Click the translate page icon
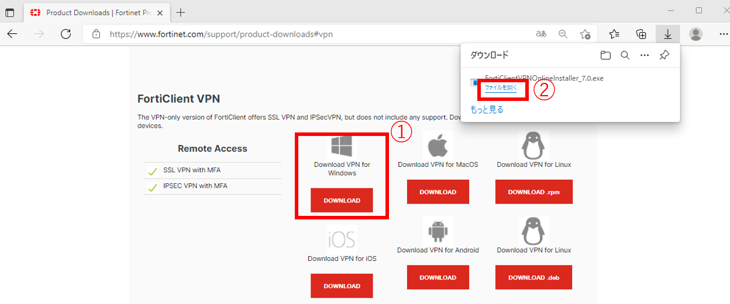The image size is (730, 304). pos(541,34)
